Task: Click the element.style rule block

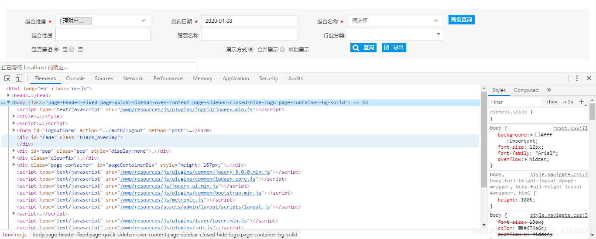Action: click(x=538, y=115)
